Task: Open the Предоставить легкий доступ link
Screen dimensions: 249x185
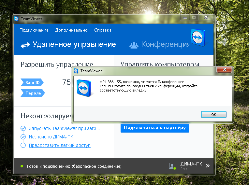Action: click(60, 145)
